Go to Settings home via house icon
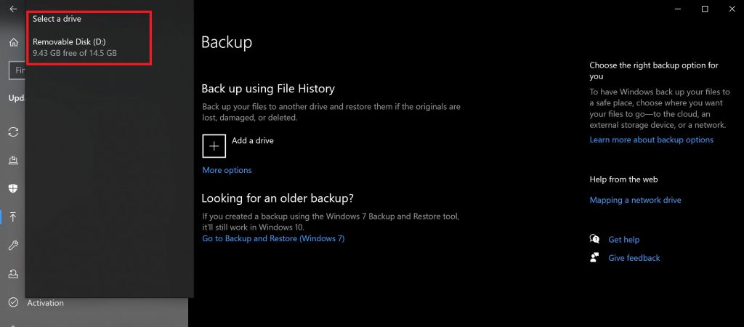 (13, 42)
